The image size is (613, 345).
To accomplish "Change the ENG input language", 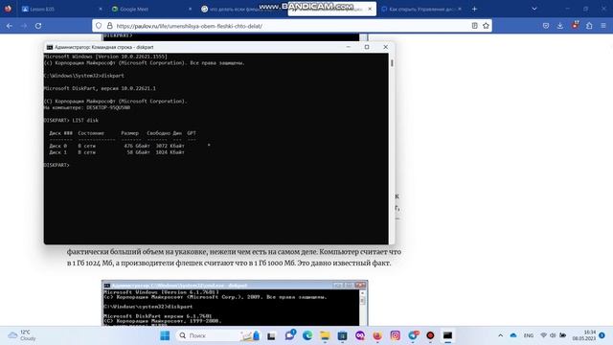I will tap(529, 335).
